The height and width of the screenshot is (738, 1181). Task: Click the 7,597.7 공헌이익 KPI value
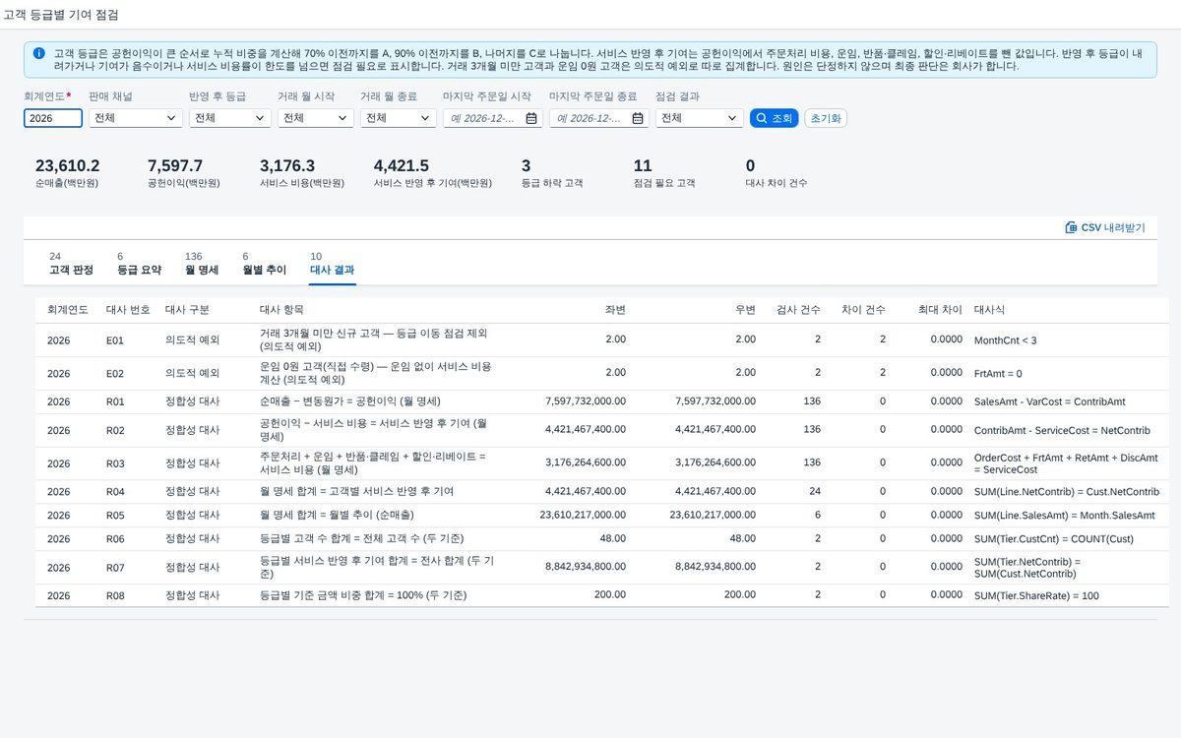tap(175, 165)
